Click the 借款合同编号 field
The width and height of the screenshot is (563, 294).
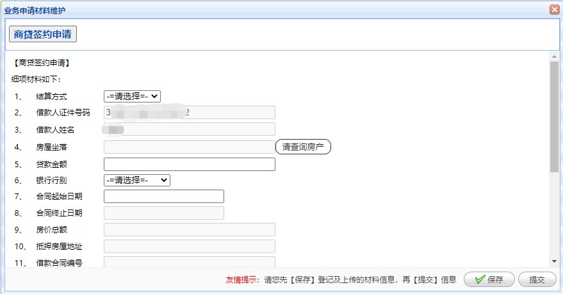click(x=189, y=261)
